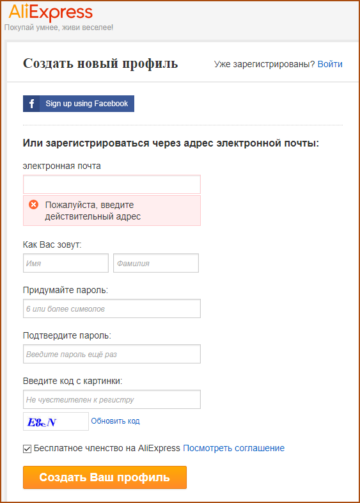Image resolution: width=360 pixels, height=503 pixels.
Task: Focus the электронная почта email field
Action: point(112,184)
